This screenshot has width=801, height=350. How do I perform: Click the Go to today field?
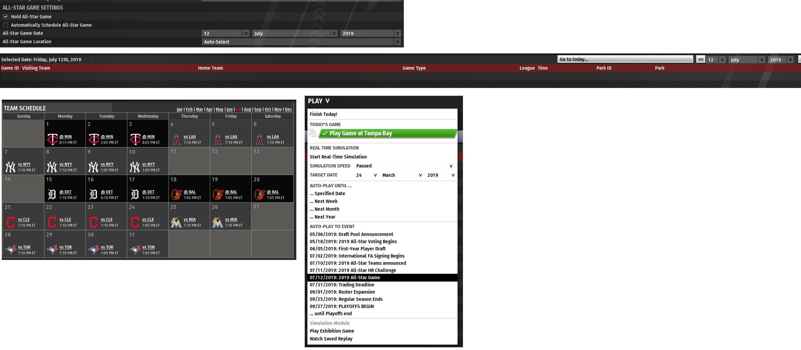pyautogui.click(x=625, y=59)
